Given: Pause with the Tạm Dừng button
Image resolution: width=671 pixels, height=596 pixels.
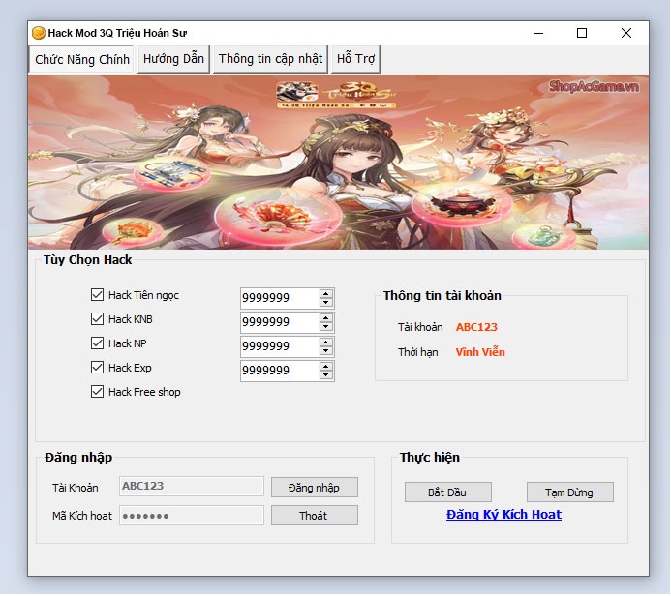Looking at the screenshot, I should pos(570,492).
